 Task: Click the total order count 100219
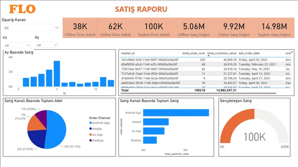tap(200, 90)
